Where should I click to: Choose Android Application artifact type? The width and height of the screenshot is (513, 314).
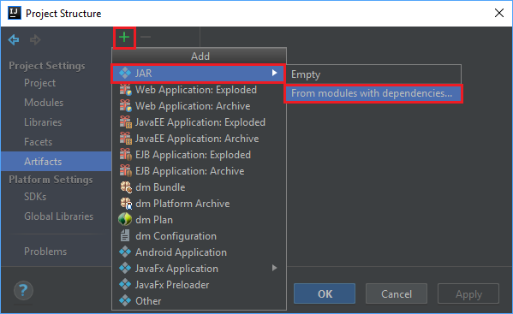(x=199, y=252)
